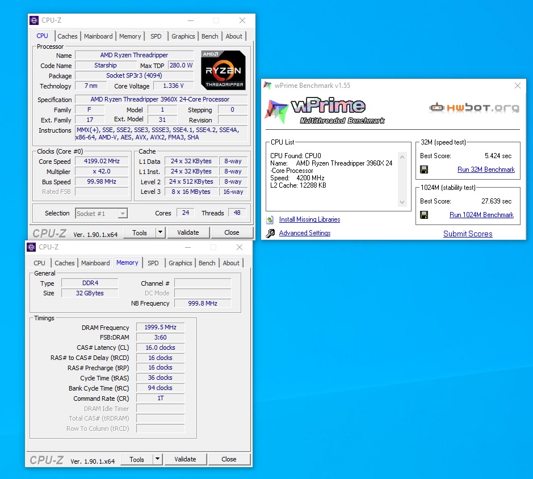Open Caches tab in bottom CPU-Z window
Viewport: 533px width, 479px height.
click(x=65, y=263)
